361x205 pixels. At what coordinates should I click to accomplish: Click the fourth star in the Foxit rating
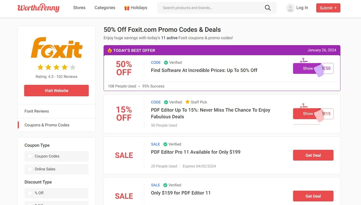pyautogui.click(x=64, y=67)
